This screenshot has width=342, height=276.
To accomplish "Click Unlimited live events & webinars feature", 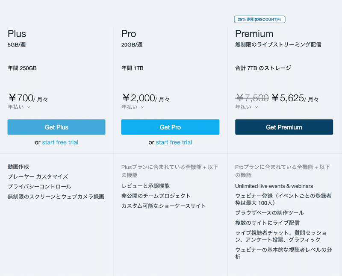I will click(x=274, y=186).
